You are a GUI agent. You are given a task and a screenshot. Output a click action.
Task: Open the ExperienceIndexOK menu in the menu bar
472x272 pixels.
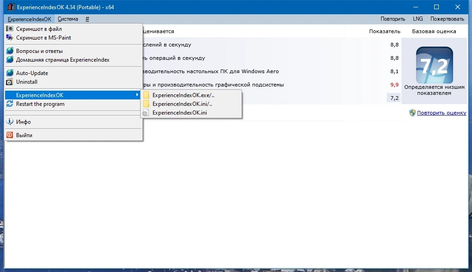pyautogui.click(x=29, y=19)
